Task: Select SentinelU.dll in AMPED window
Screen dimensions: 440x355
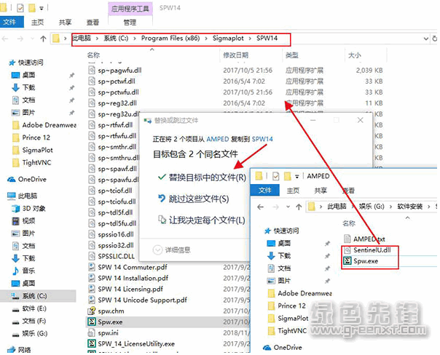Action: pyautogui.click(x=372, y=250)
